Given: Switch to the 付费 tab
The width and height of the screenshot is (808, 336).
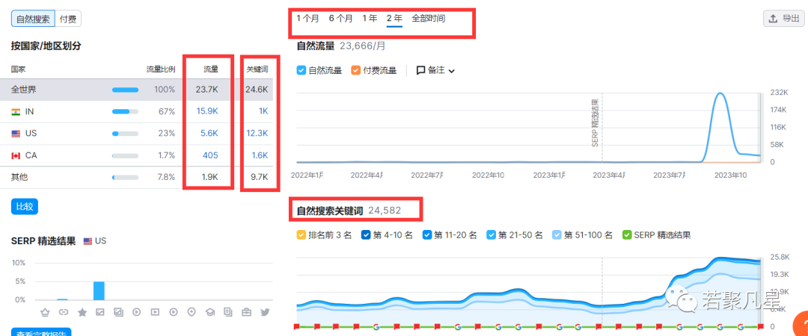Looking at the screenshot, I should click(69, 19).
